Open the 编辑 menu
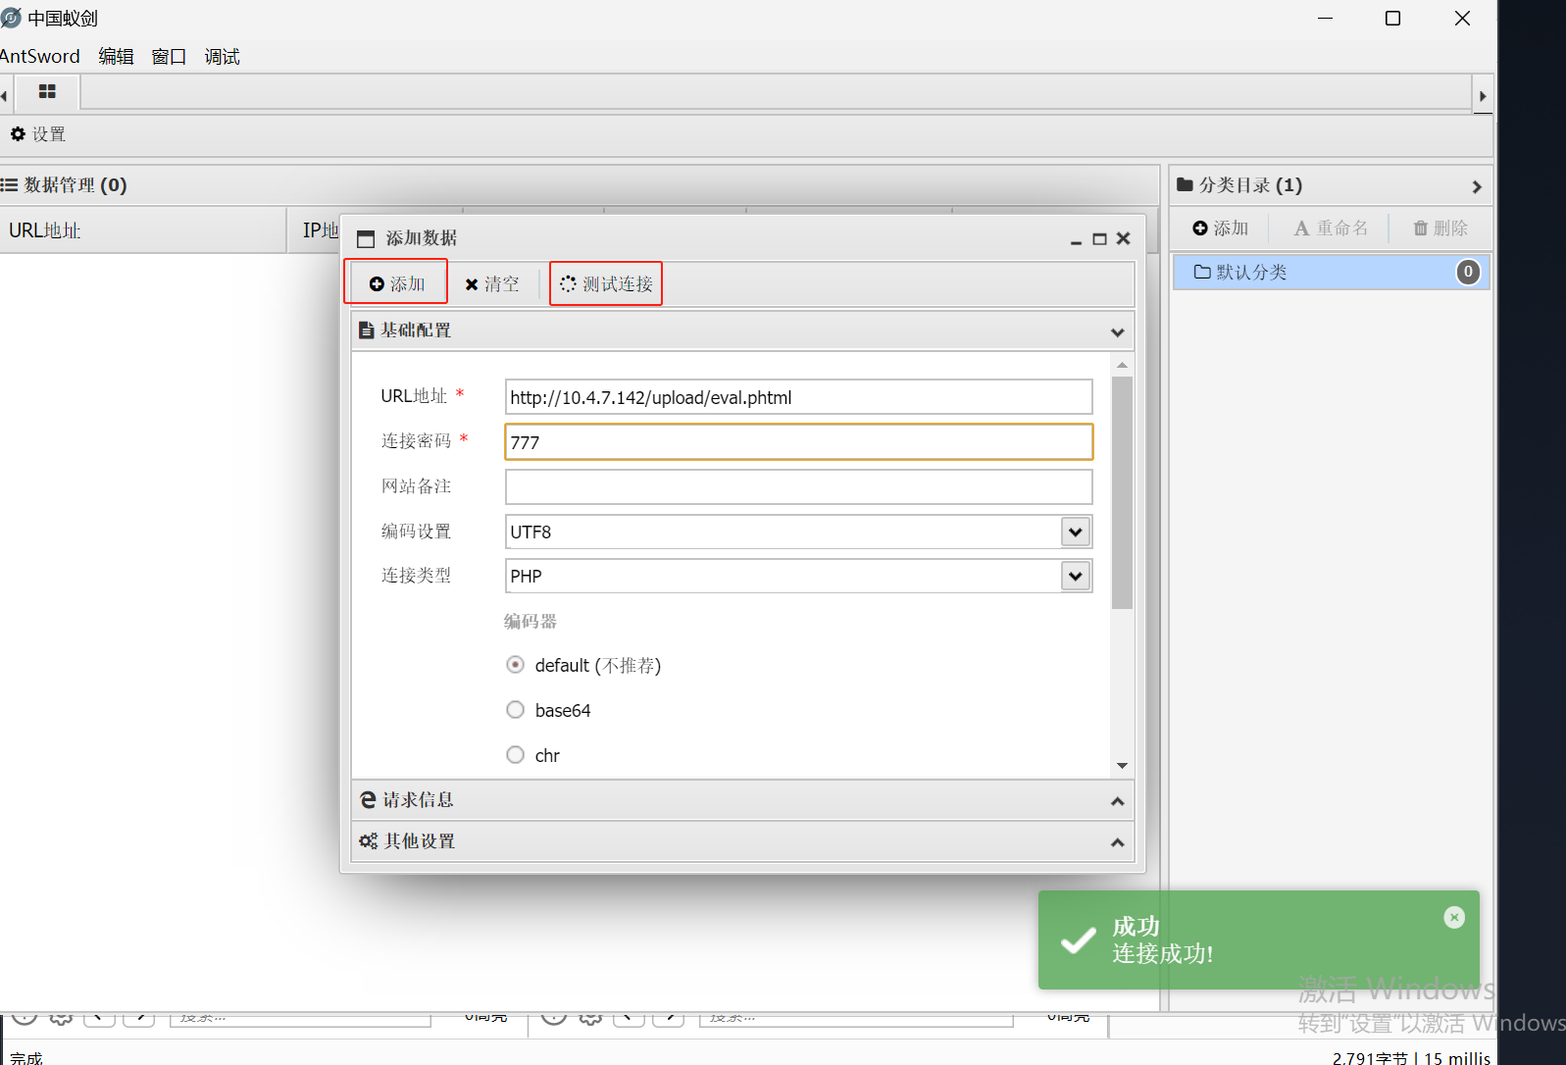Viewport: 1566px width, 1065px height. (x=116, y=56)
